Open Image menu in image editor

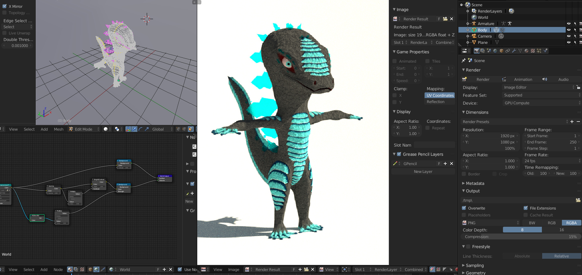[234, 269]
